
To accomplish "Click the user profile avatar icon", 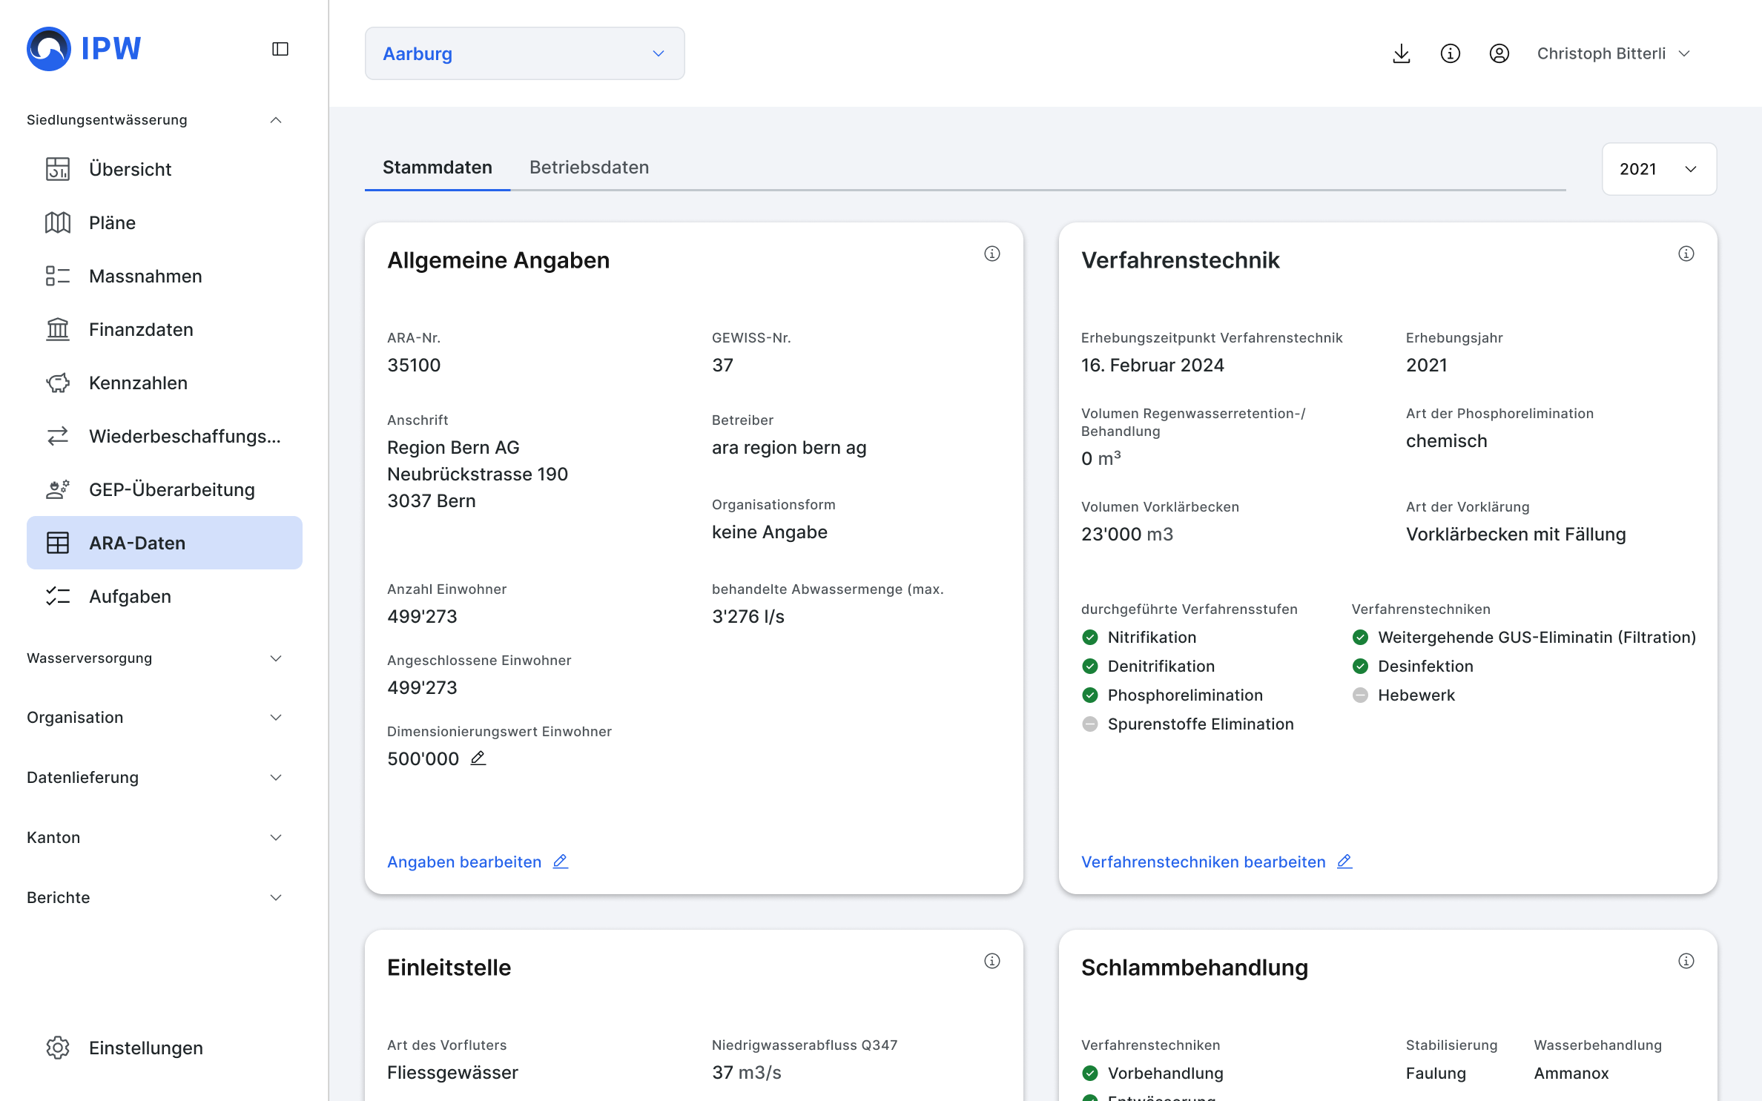I will click(x=1499, y=53).
